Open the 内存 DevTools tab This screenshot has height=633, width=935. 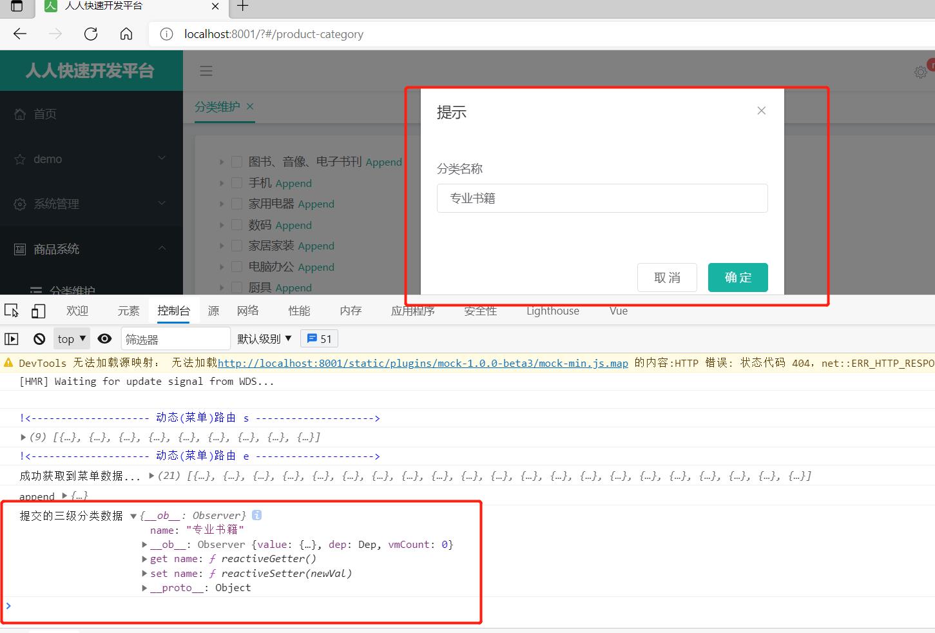point(351,311)
